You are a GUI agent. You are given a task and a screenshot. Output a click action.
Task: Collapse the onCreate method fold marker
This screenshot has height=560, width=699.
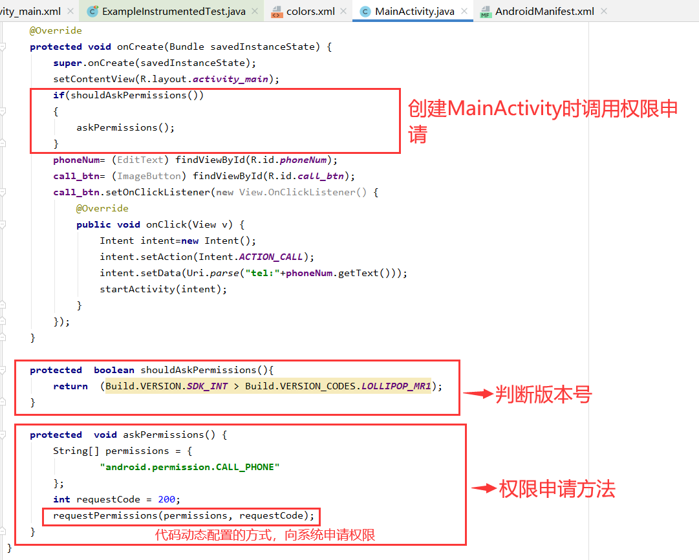point(3,47)
